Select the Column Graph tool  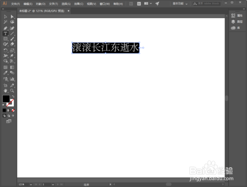click(12, 79)
